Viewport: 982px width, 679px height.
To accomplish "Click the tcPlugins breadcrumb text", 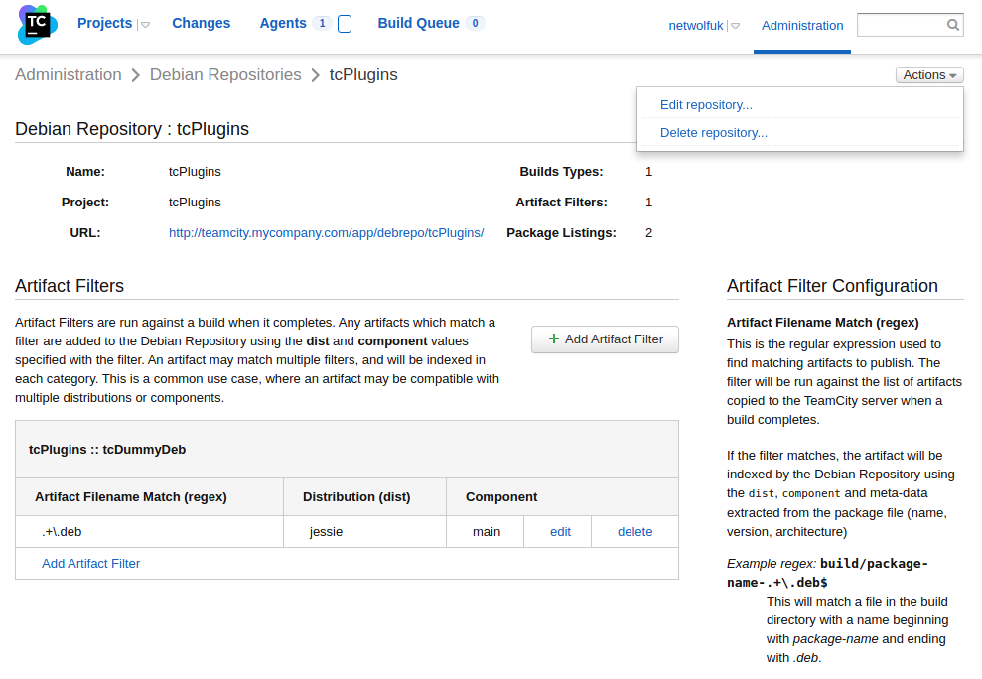I will [x=363, y=74].
